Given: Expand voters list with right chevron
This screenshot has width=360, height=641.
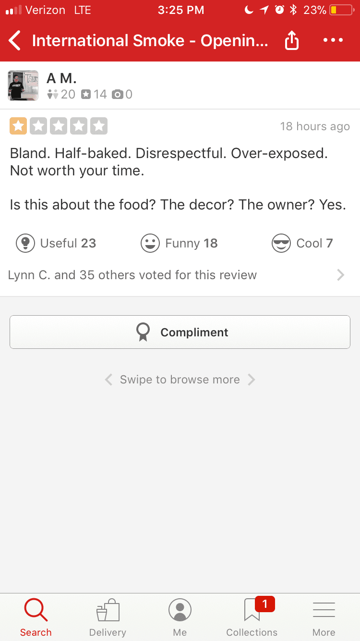Looking at the screenshot, I should click(x=340, y=275).
